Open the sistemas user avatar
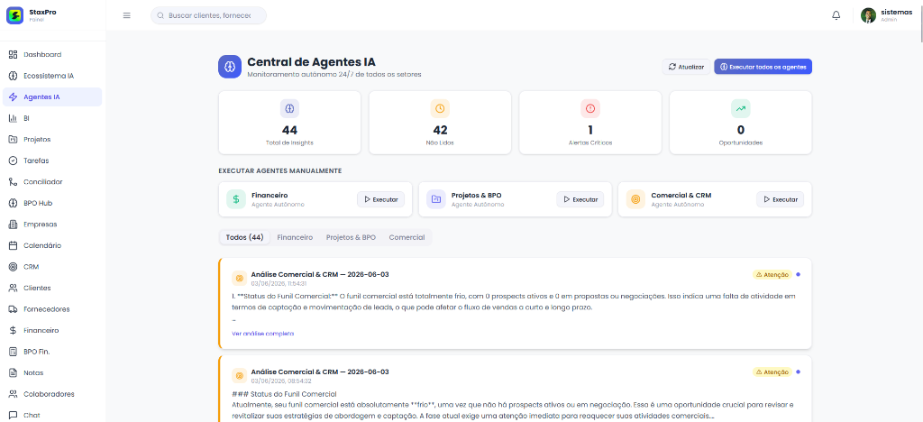Screen dimensions: 923x422 [x=868, y=15]
